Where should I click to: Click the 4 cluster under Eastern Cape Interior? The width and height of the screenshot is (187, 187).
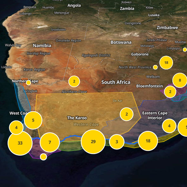pos(169,126)
